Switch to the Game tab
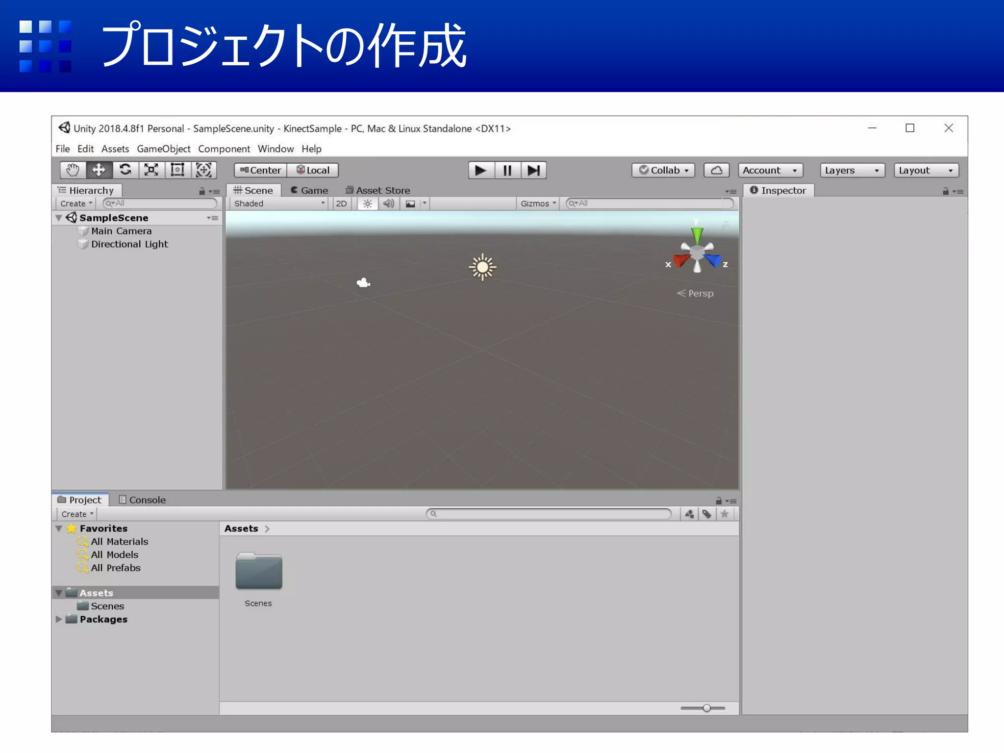This screenshot has height=753, width=1004. (310, 190)
